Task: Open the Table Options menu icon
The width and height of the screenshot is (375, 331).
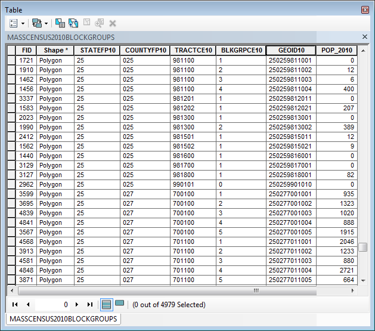Action: [13, 23]
